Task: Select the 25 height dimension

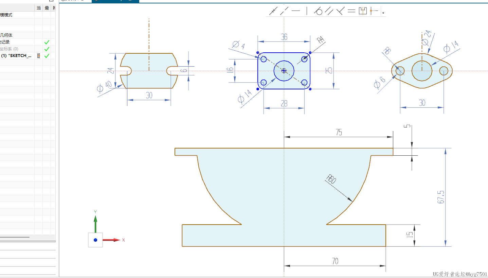Action: click(329, 70)
